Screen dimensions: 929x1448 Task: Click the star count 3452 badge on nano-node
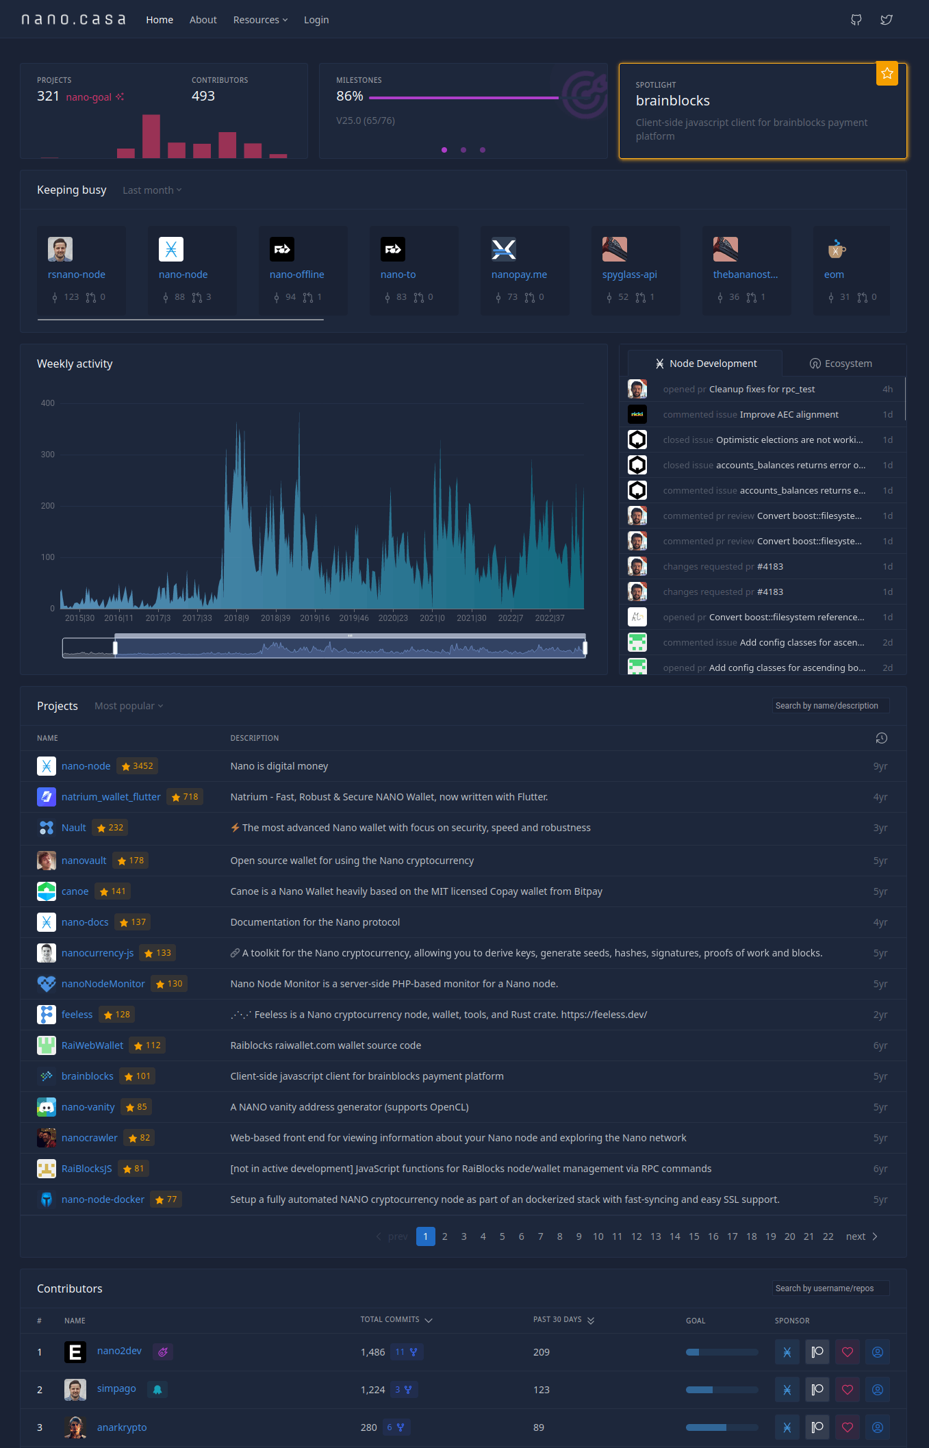pos(137,766)
